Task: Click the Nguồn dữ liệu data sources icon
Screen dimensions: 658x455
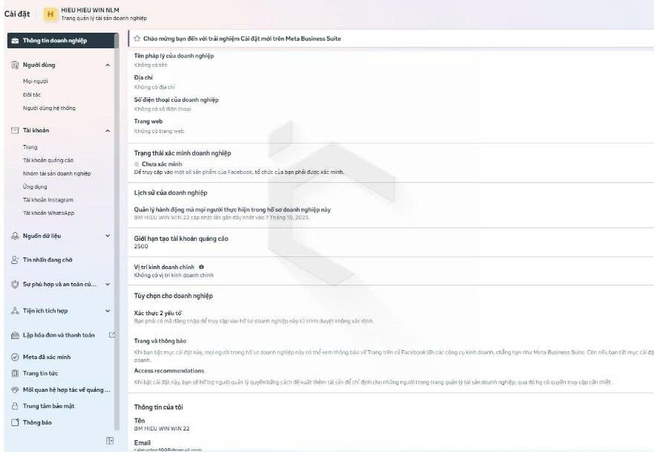Action: pyautogui.click(x=15, y=236)
